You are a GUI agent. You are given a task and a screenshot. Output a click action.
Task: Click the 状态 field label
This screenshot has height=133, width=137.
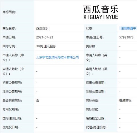[x=90, y=28]
